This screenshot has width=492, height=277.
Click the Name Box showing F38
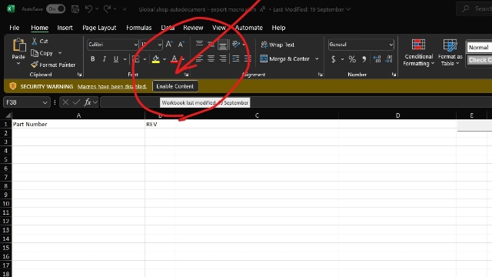click(x=26, y=102)
